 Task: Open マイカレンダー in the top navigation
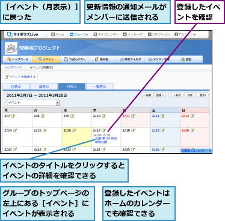106,34
